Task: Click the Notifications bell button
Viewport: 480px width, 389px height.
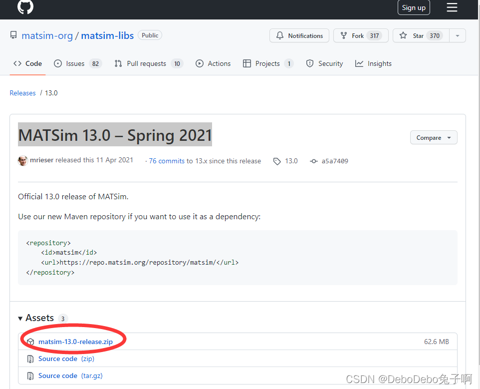Action: click(x=299, y=35)
